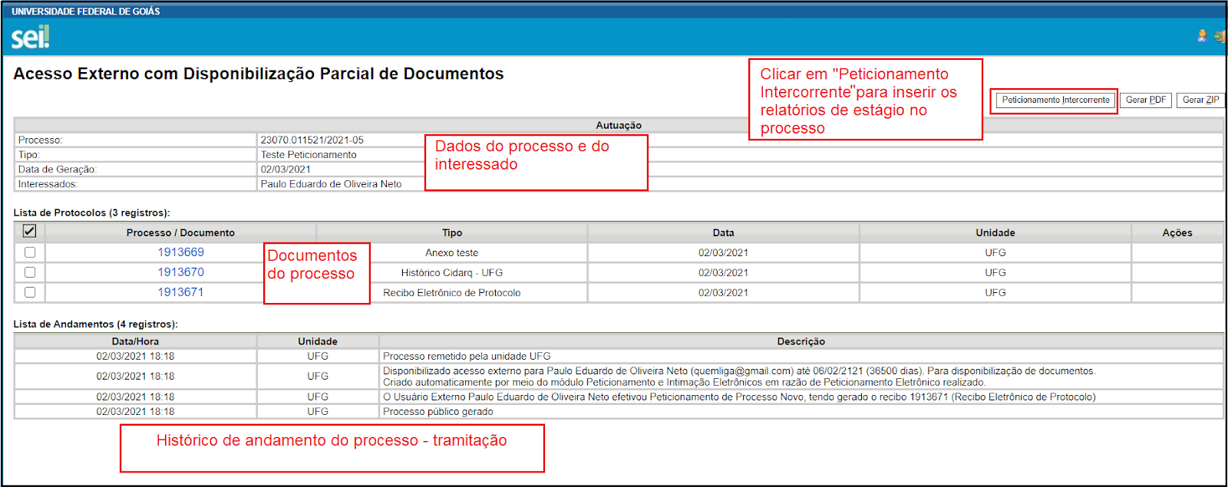Click 'Lista de Andamentos (4 registros)' caption
This screenshot has height=487, width=1228.
point(95,324)
